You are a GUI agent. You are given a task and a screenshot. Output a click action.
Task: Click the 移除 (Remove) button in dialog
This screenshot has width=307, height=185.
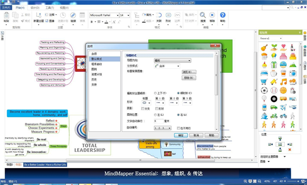(189, 78)
